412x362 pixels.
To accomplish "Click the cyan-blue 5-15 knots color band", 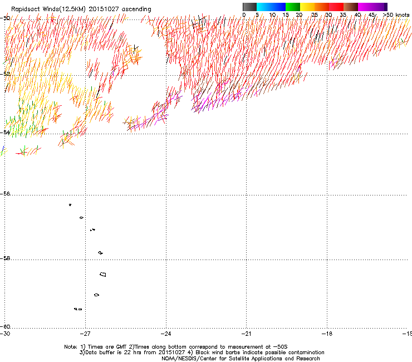I will [x=271, y=7].
